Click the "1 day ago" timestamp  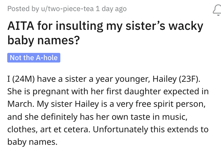(x=111, y=9)
